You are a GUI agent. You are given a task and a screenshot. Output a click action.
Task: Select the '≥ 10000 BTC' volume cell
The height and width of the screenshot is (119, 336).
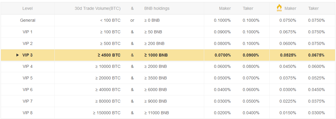pos(108,67)
